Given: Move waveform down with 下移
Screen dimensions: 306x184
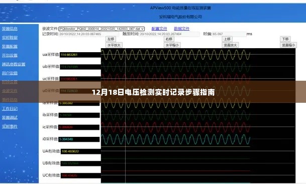Looking at the screenshot, I should (285, 39).
